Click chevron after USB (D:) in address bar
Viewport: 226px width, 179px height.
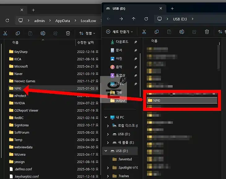click(x=193, y=19)
